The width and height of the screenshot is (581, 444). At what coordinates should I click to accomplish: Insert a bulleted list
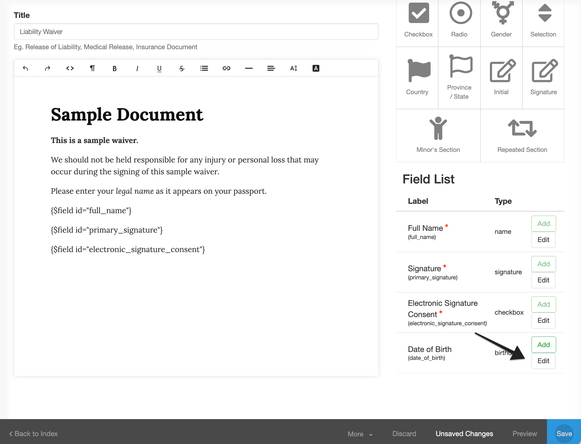(x=204, y=68)
